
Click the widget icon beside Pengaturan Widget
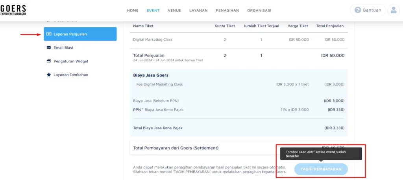(49, 61)
